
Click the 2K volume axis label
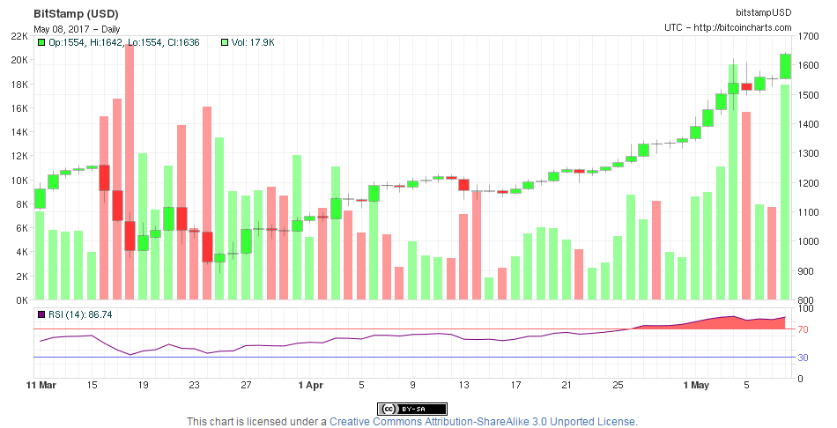(22, 277)
